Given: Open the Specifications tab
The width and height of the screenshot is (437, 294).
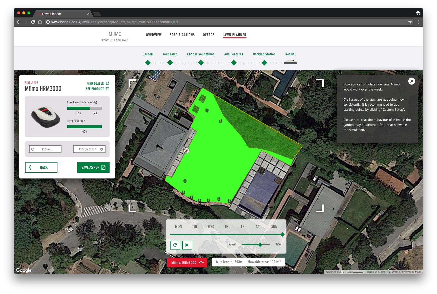Looking at the screenshot, I should click(182, 35).
